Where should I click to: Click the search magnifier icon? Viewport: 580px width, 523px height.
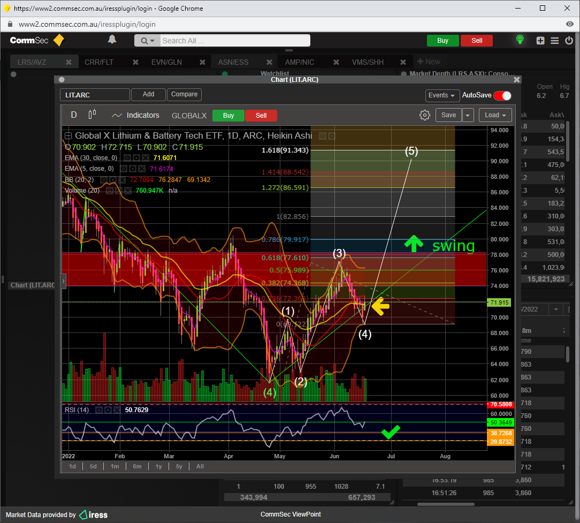pos(144,41)
